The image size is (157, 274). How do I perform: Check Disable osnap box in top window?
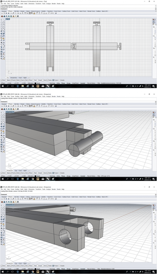59,80
